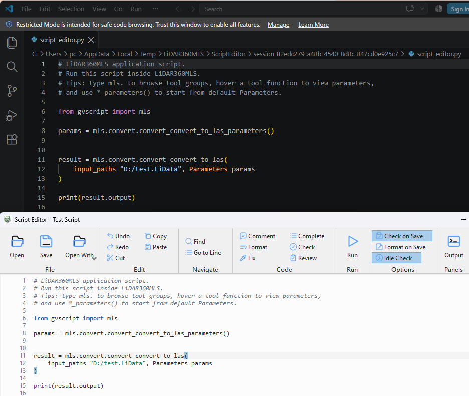469x396 pixels.
Task: Open the Selection menu in VS Code
Action: click(x=71, y=9)
